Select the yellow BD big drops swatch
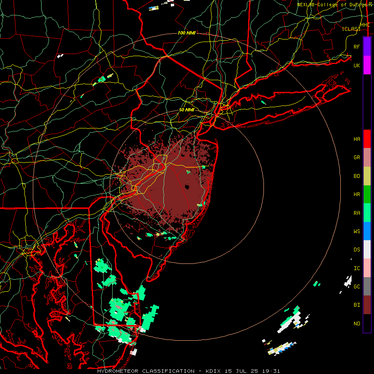Viewport: 374px width, 374px height. coord(367,176)
